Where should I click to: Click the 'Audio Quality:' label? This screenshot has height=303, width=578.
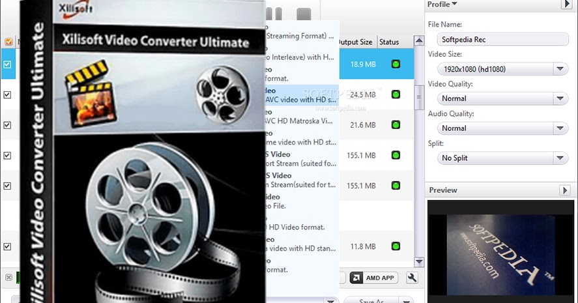451,114
